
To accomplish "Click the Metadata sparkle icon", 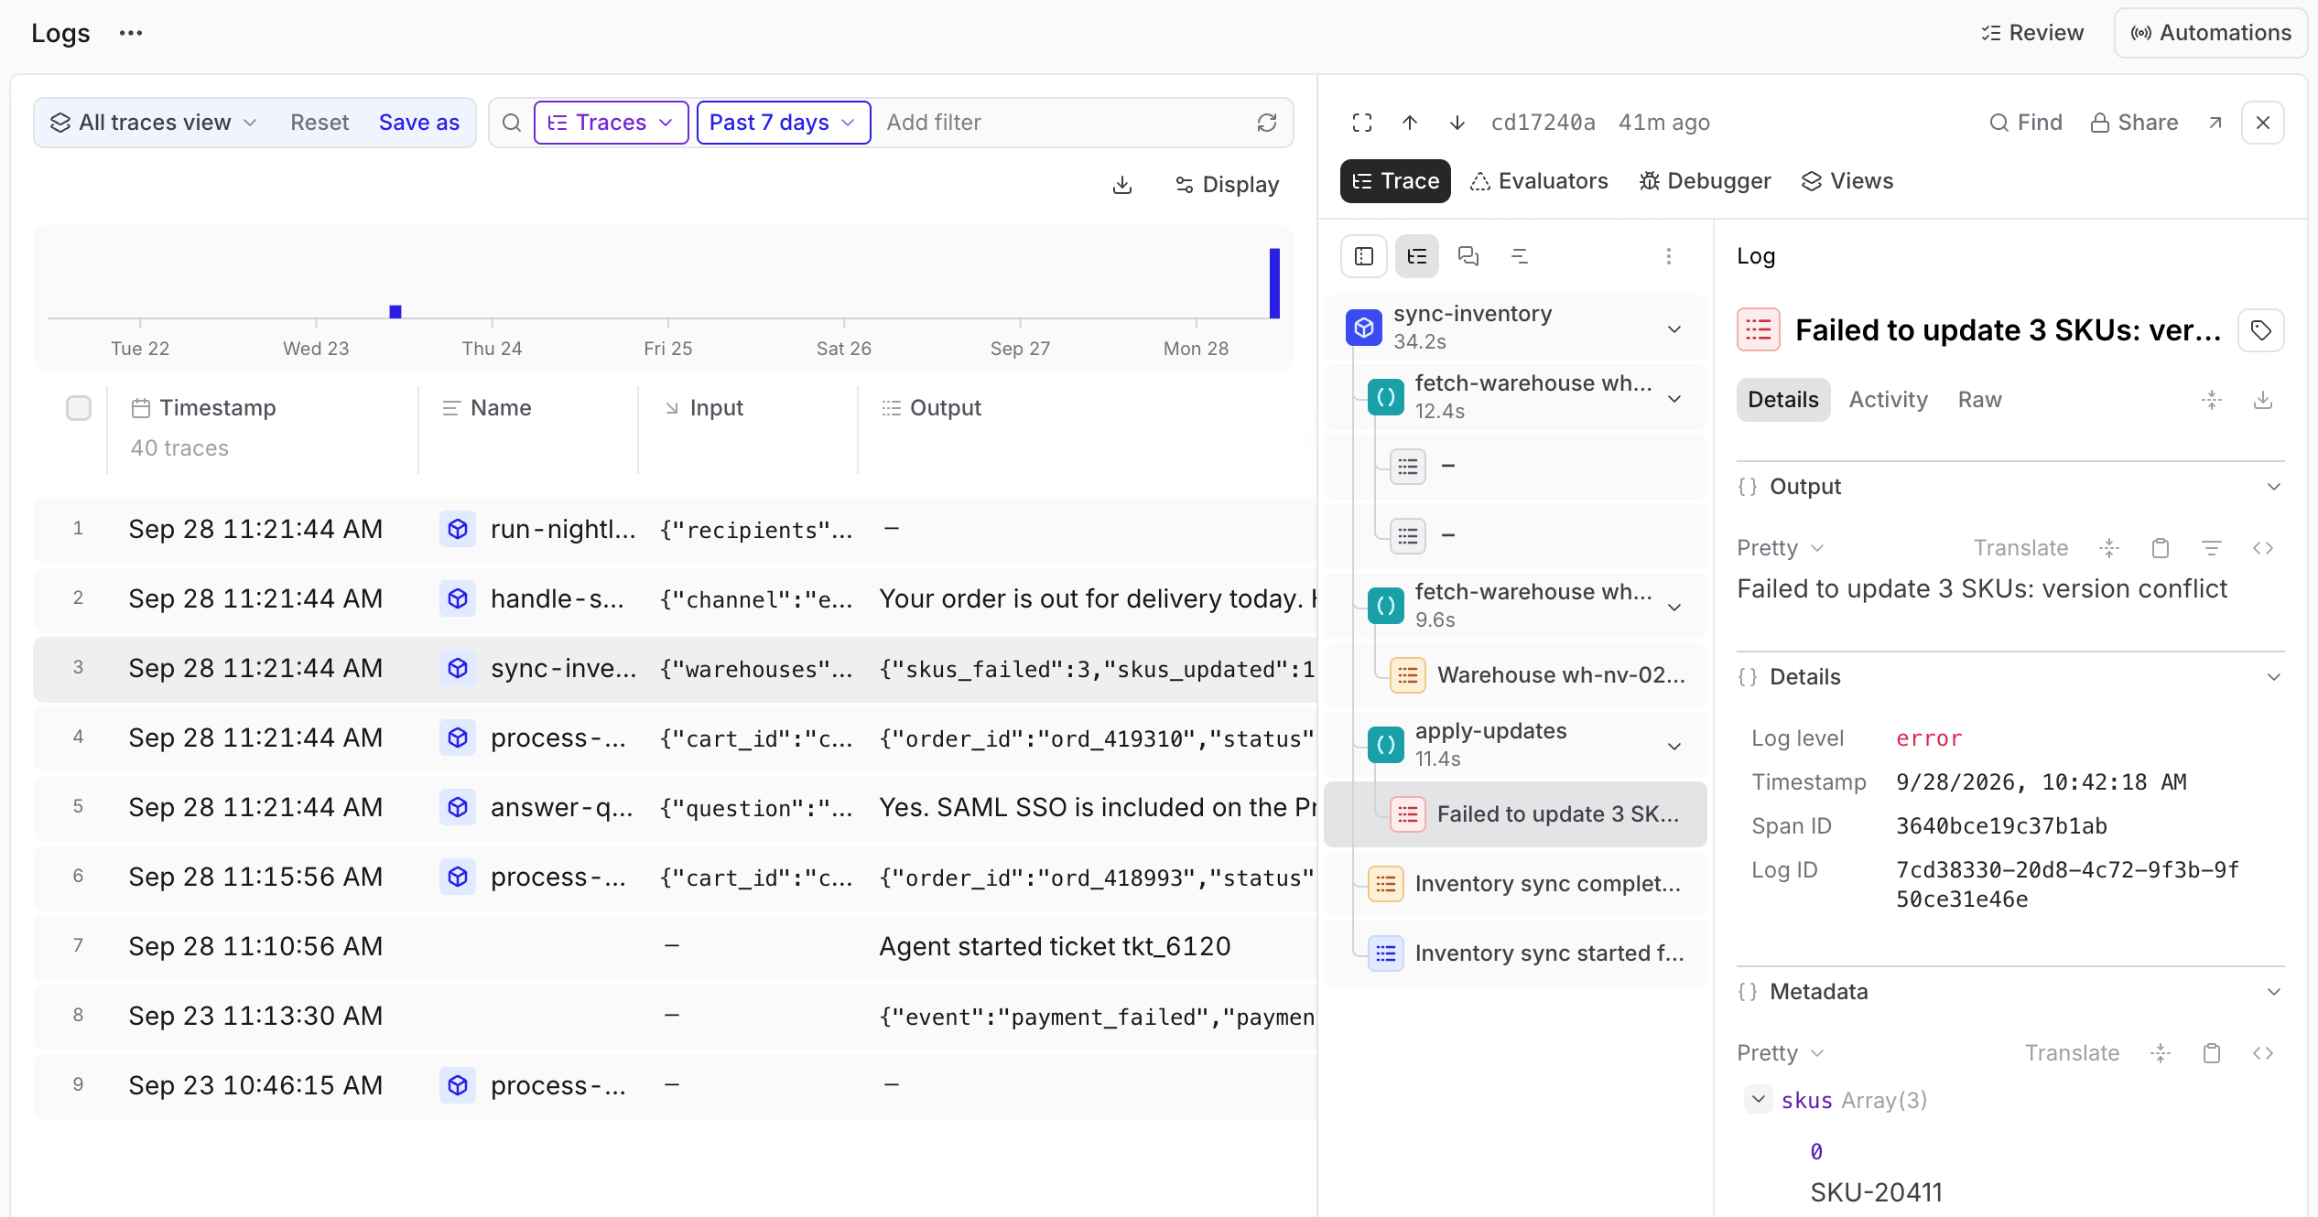I will pyautogui.click(x=2161, y=1053).
